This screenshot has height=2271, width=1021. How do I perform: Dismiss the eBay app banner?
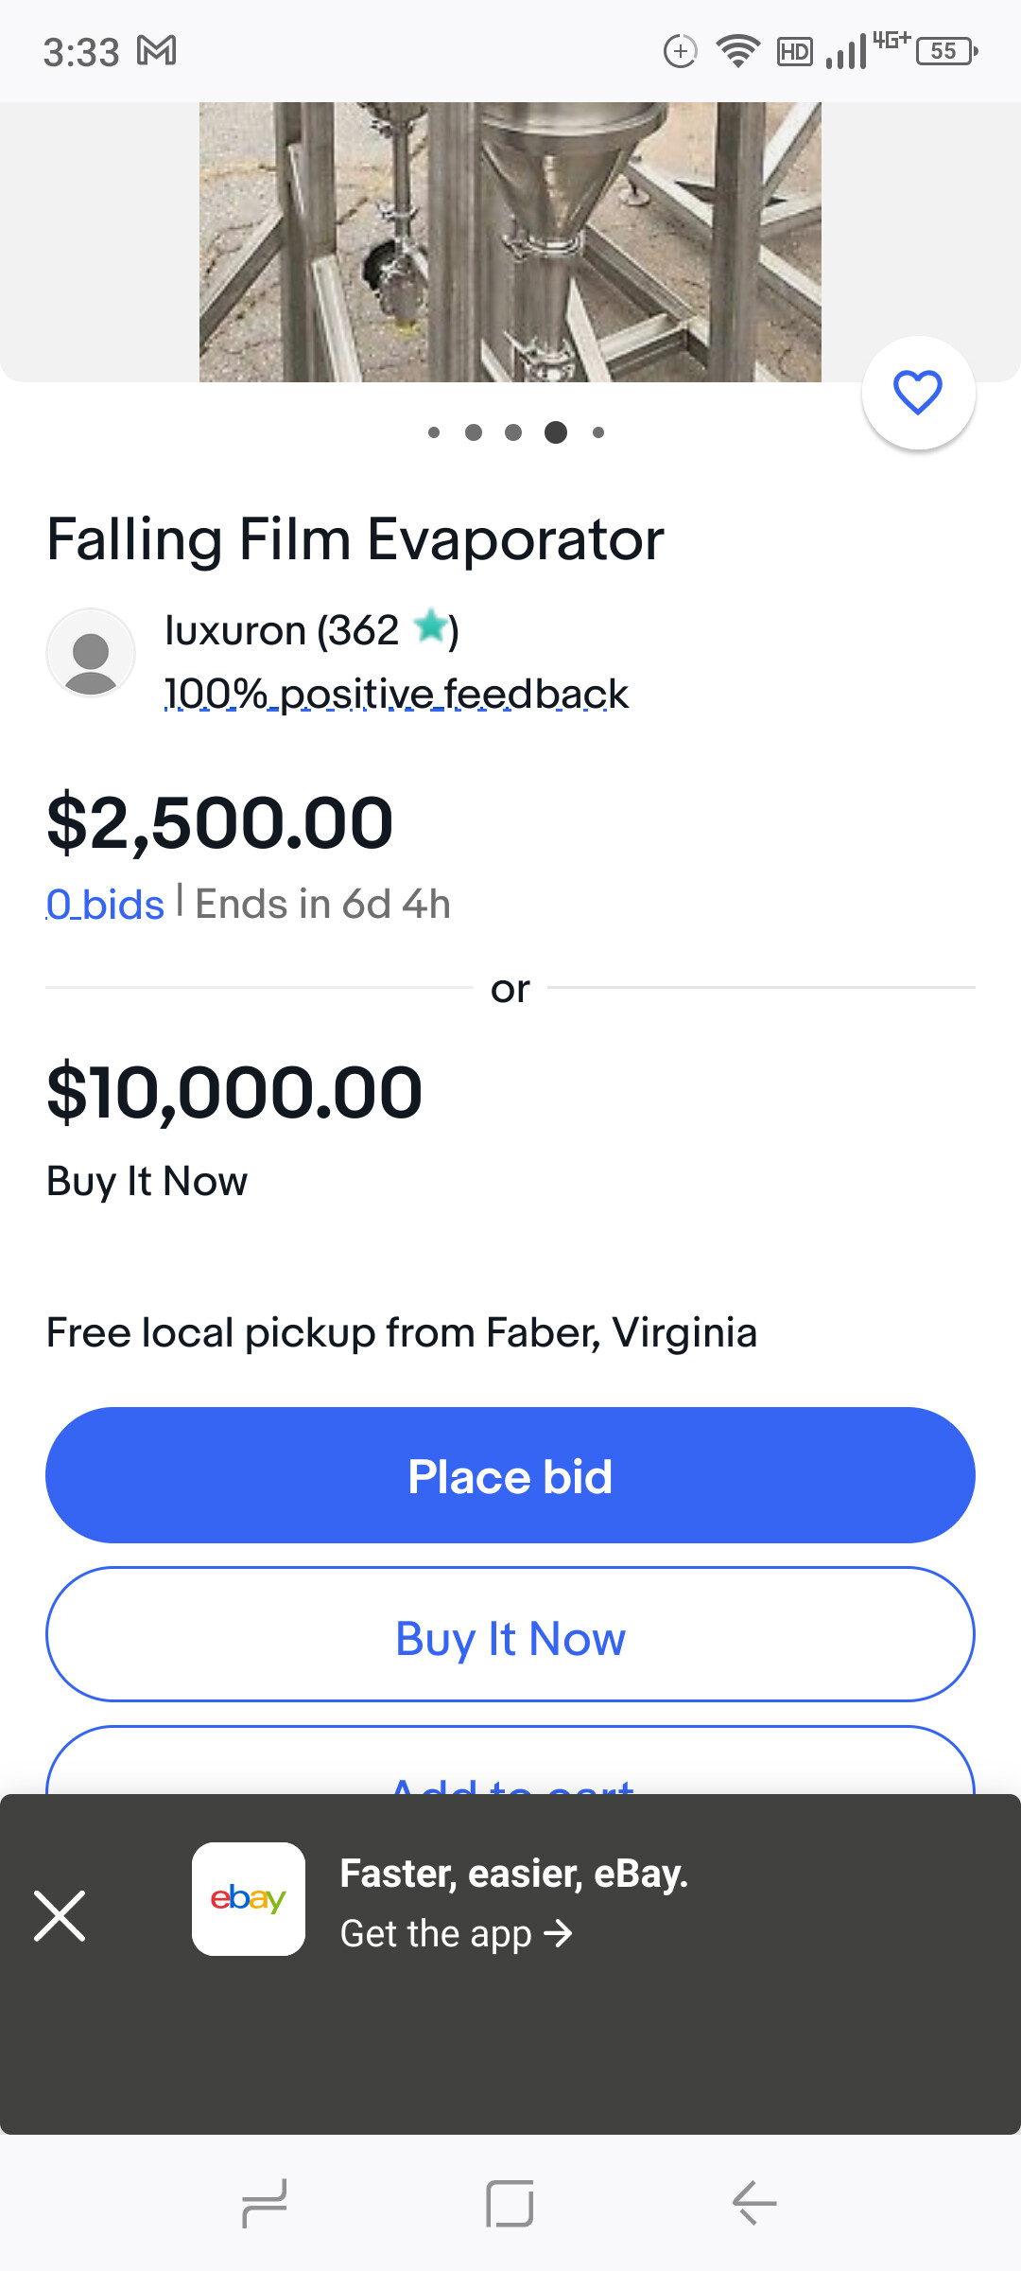[x=60, y=1916]
